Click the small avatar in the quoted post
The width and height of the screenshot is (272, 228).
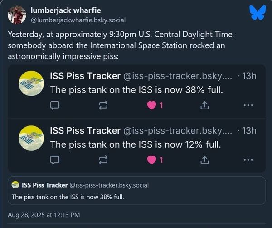coord(15,185)
